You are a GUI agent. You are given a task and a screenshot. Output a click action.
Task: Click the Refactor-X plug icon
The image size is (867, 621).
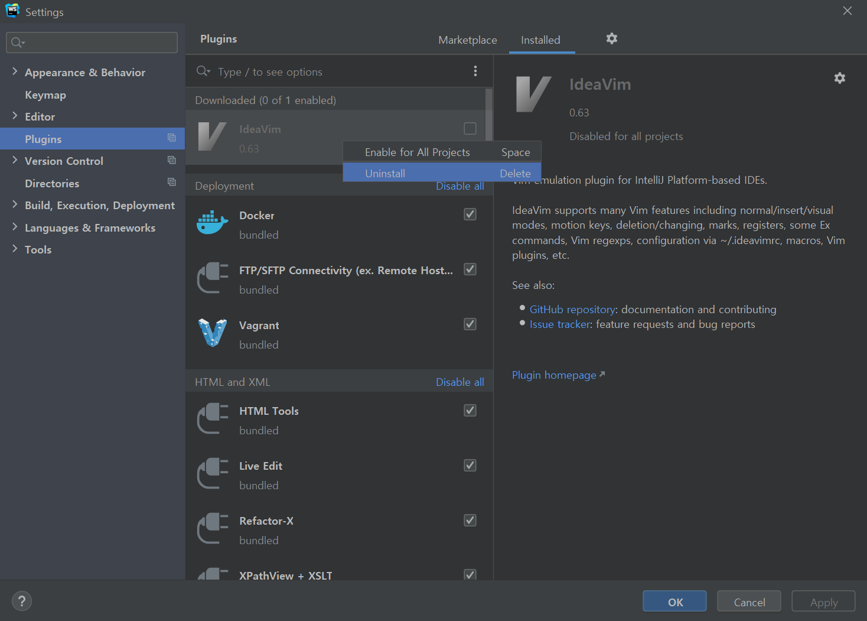click(x=213, y=528)
